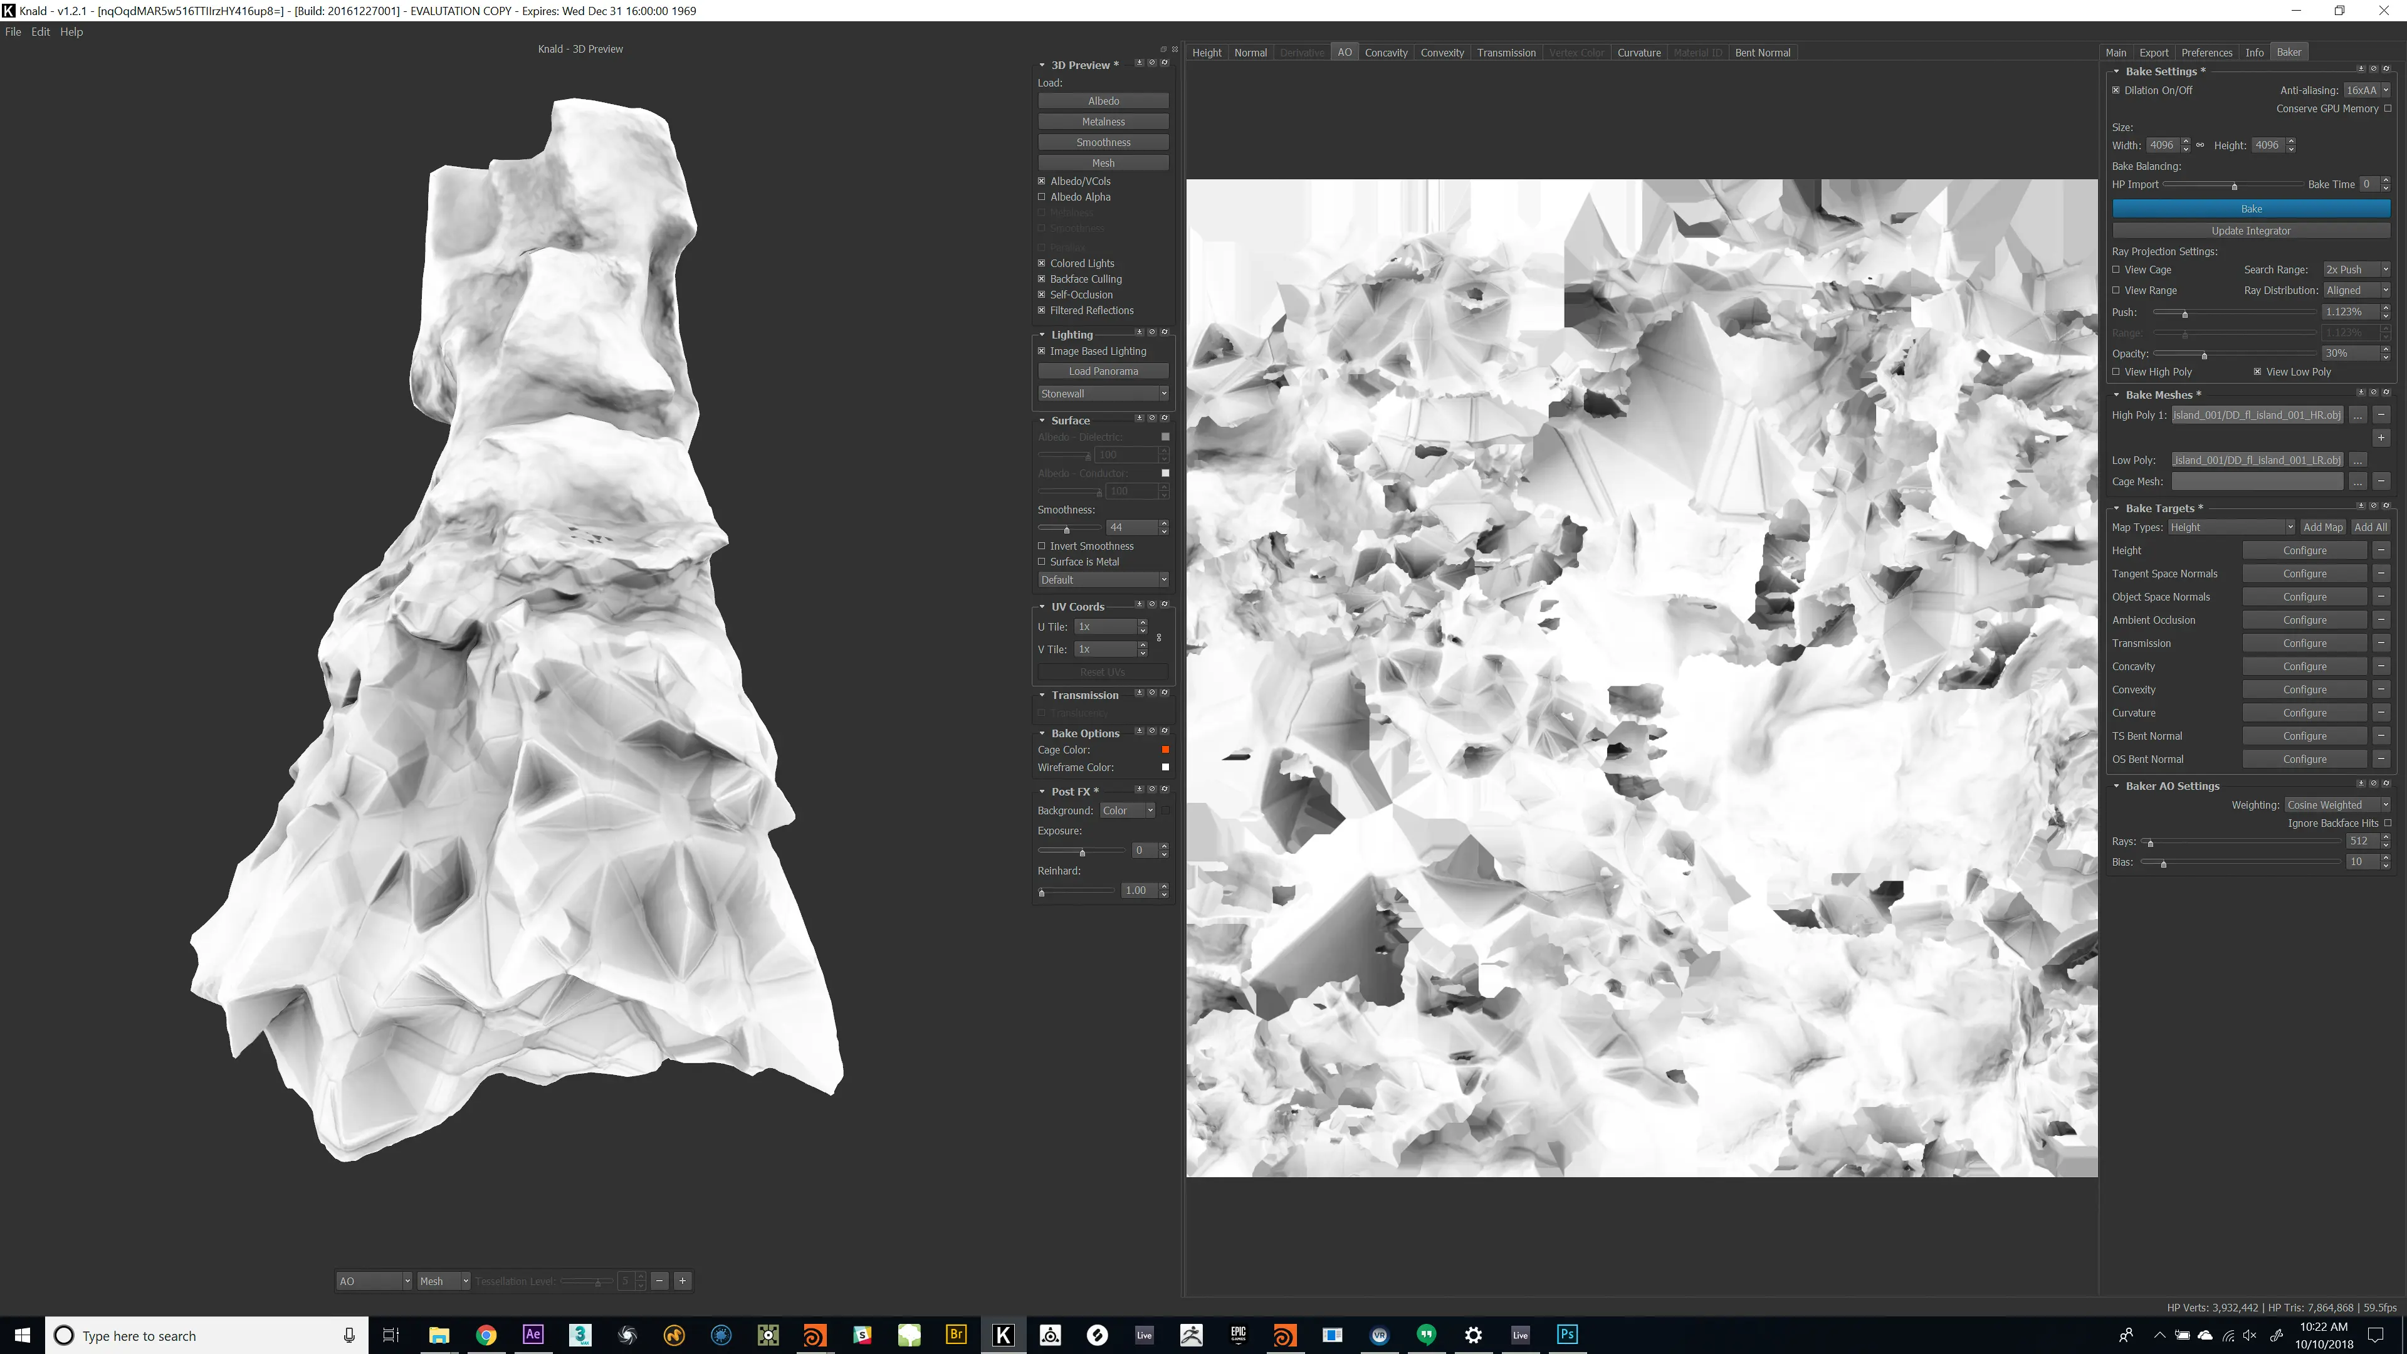This screenshot has width=2407, height=1354.
Task: Add another high poly mesh with plus button
Action: 2381,438
